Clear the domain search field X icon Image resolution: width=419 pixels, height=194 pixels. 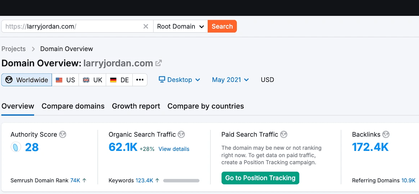146,26
